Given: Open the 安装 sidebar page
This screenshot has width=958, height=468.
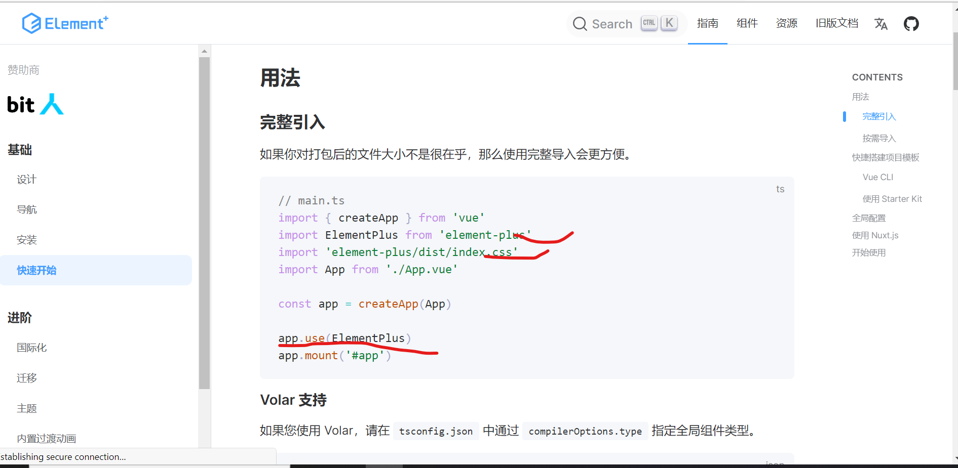Looking at the screenshot, I should click(x=27, y=239).
